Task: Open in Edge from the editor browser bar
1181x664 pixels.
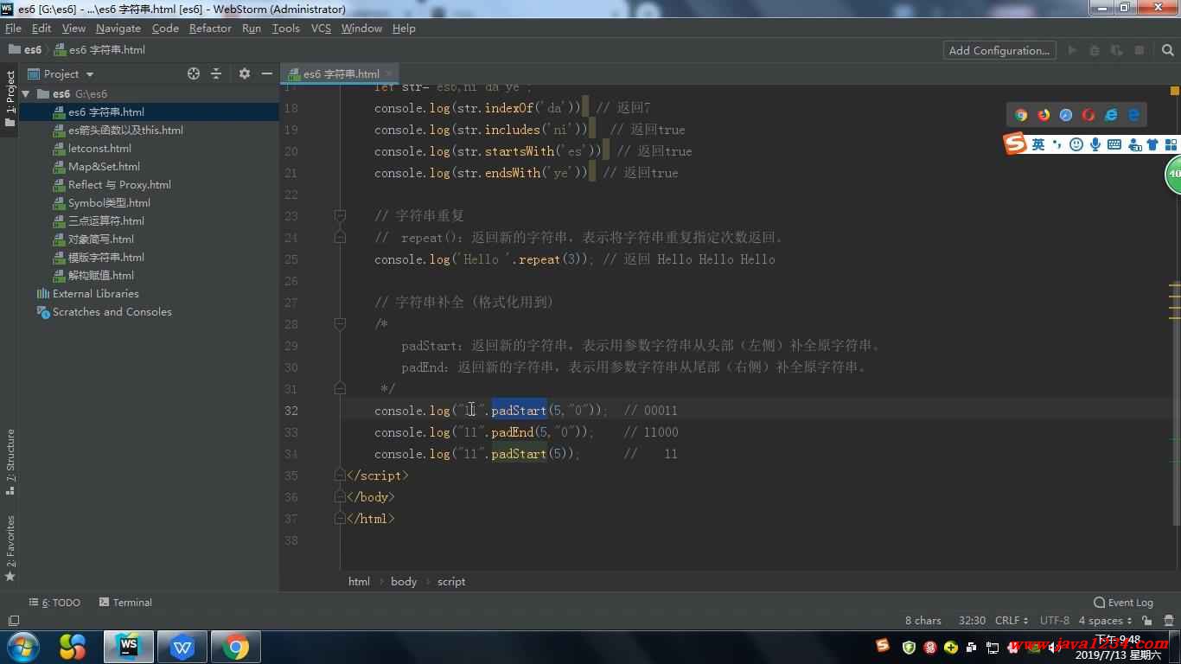Action: tap(1133, 115)
